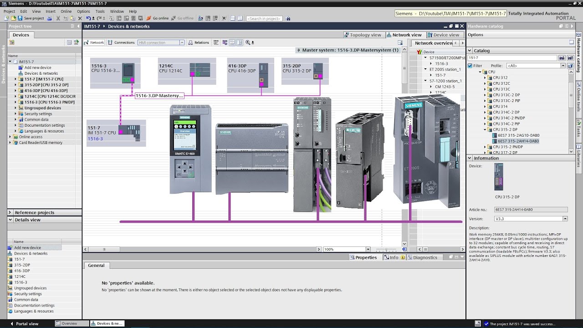
Task: Click the catalog search upward icon
Action: 570,58
